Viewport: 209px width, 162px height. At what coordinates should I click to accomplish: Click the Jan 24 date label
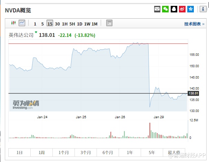42,117
